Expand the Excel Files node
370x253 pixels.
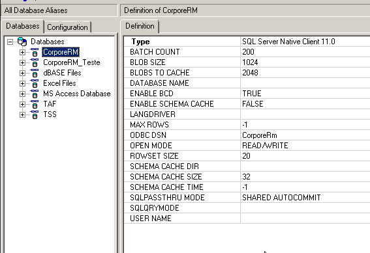[x=22, y=83]
